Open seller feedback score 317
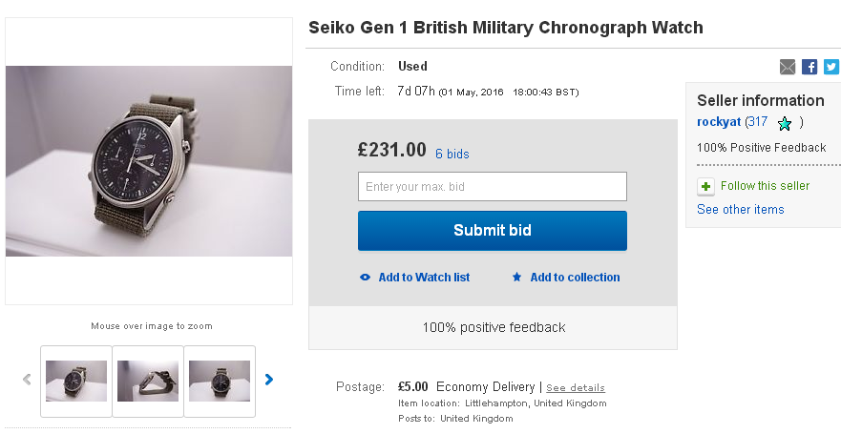Screen dimensions: 841x434 (x=758, y=122)
